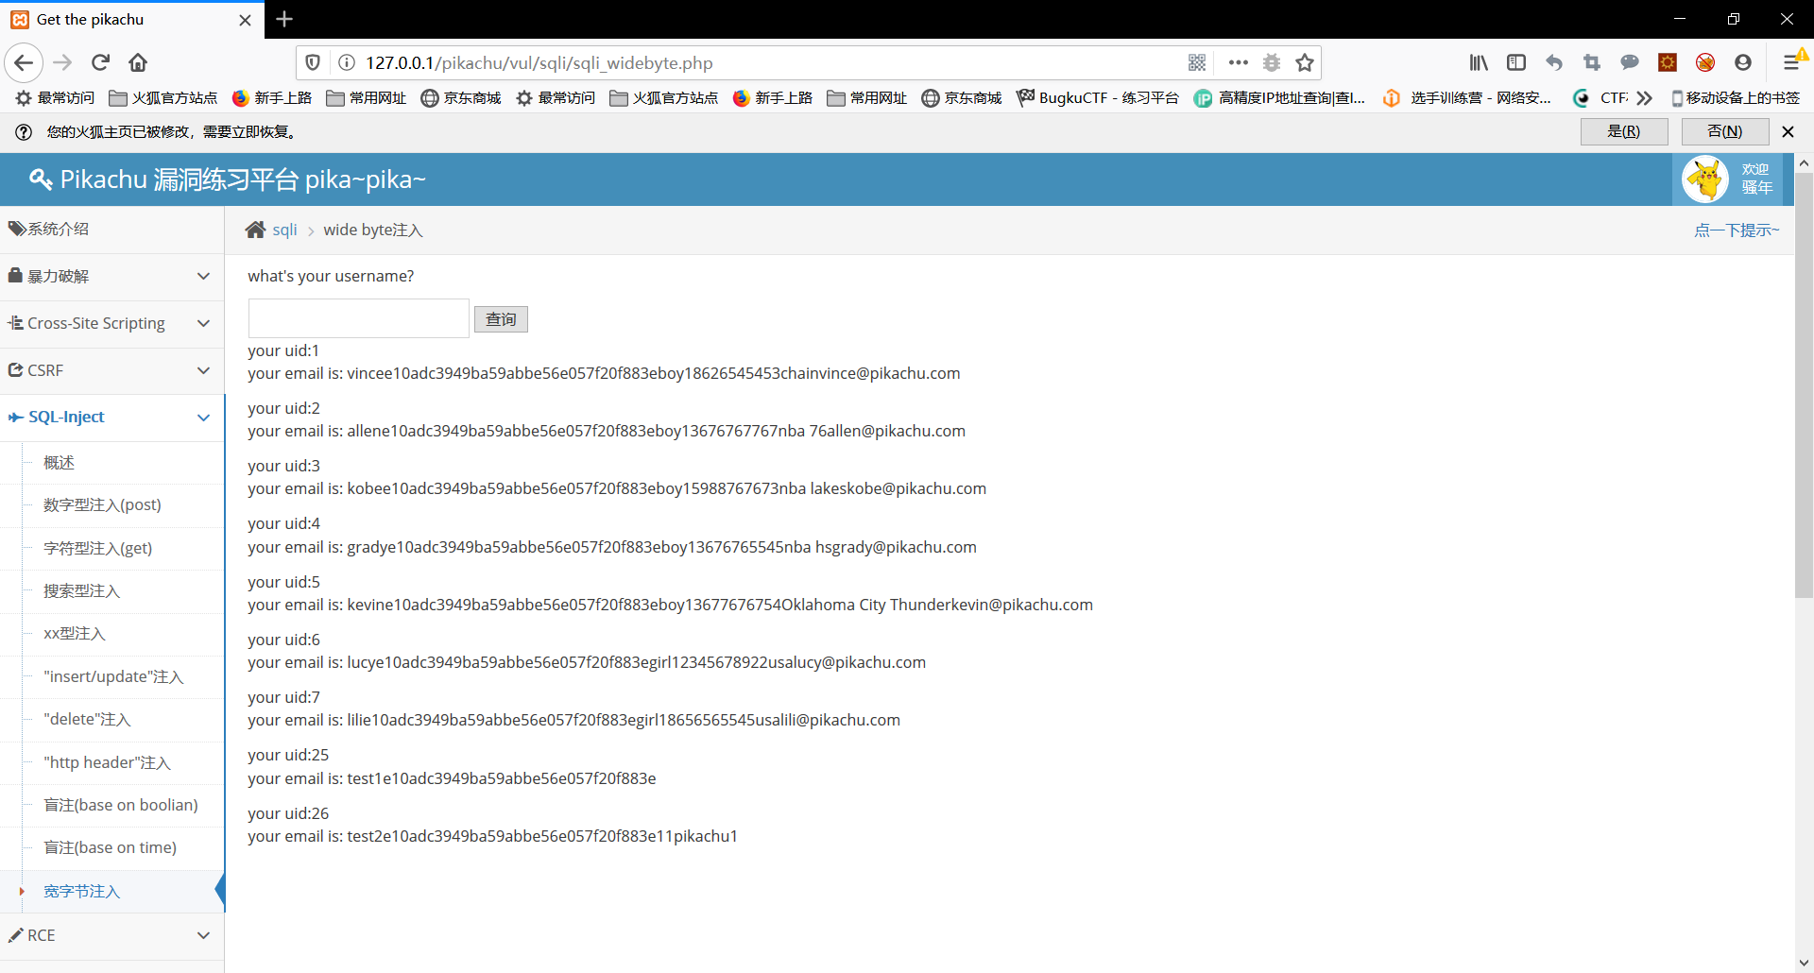Click the address bar URL text

pos(539,62)
